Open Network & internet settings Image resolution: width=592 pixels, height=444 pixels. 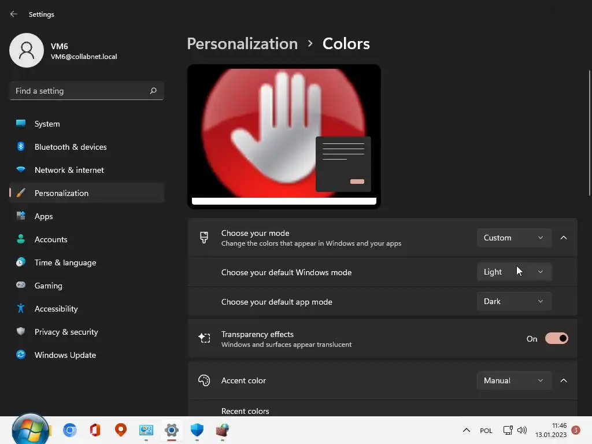87,170
